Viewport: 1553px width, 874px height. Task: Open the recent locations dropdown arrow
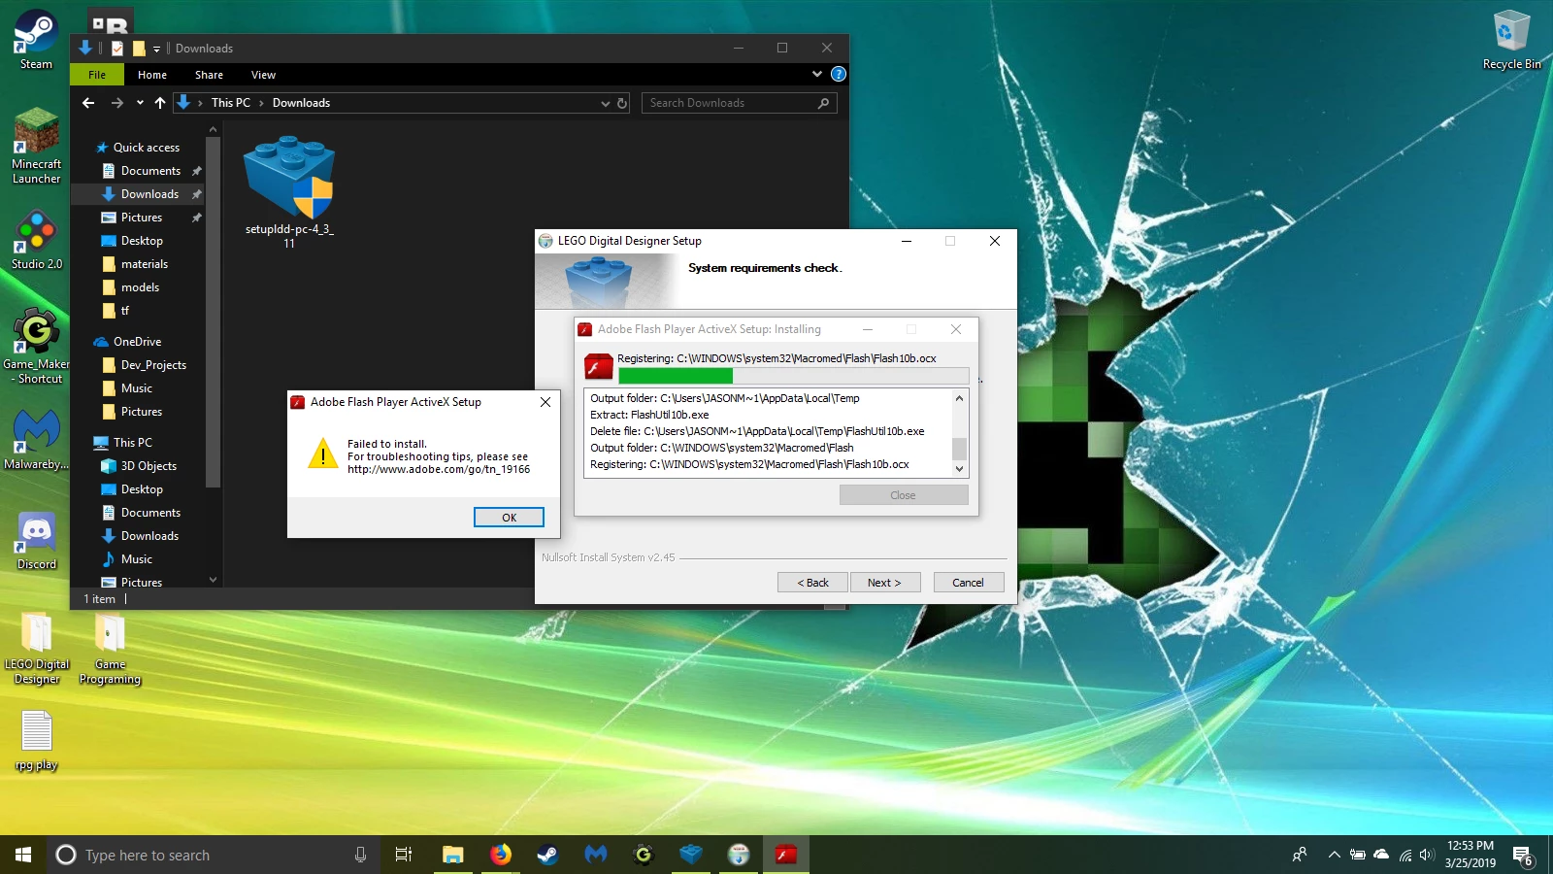[140, 103]
